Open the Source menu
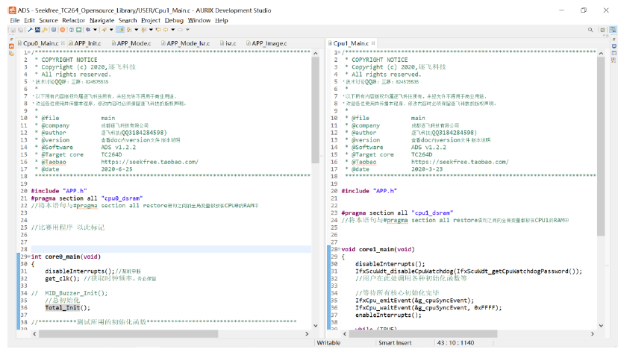 [49, 20]
